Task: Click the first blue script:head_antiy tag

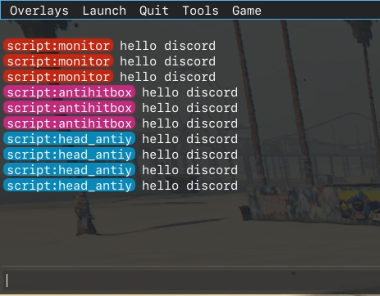Action: point(69,139)
